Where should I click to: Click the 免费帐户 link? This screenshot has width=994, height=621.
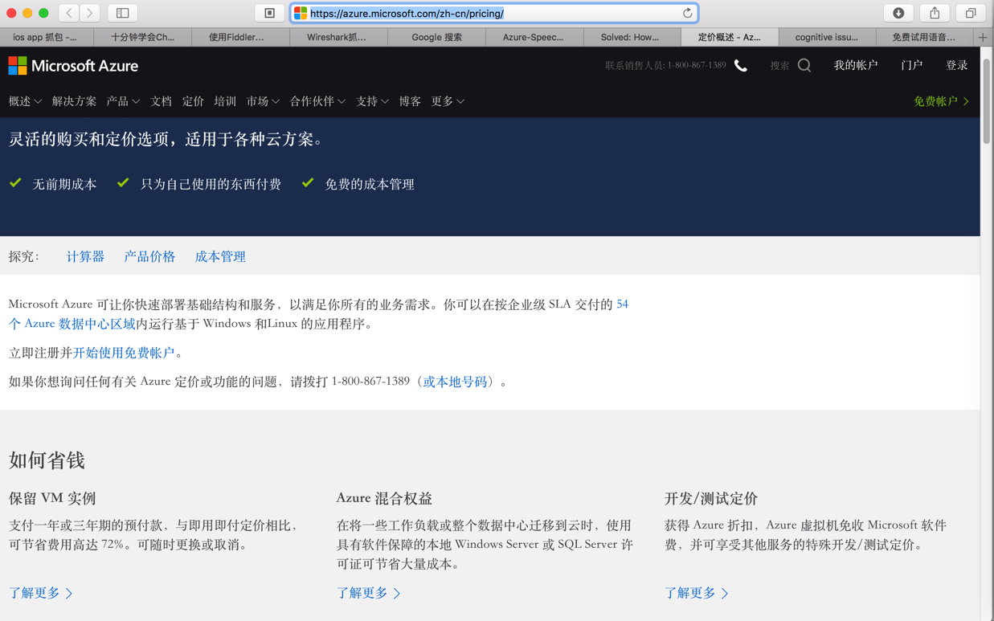pyautogui.click(x=941, y=101)
